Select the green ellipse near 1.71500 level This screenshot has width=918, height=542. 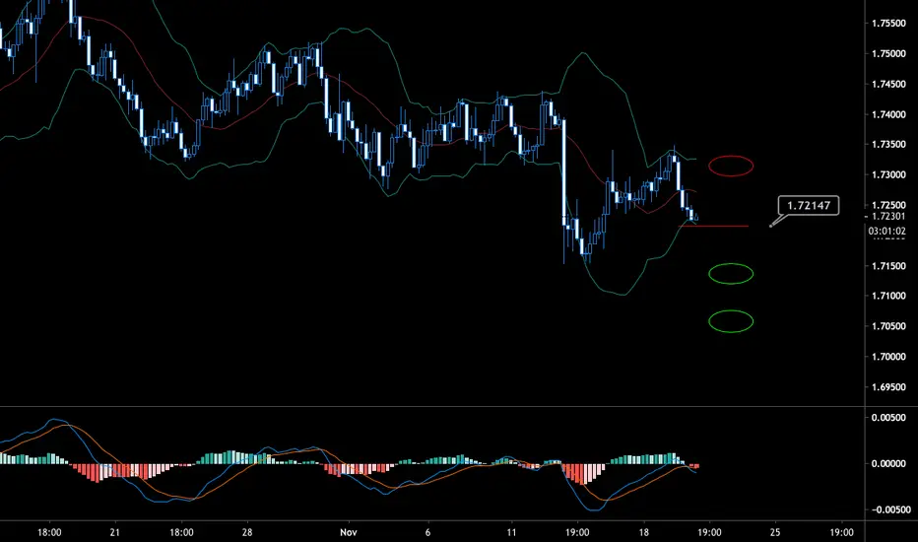pos(731,274)
